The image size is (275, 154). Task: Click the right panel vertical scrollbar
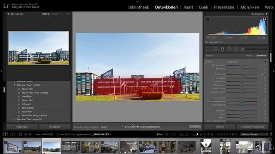271,58
